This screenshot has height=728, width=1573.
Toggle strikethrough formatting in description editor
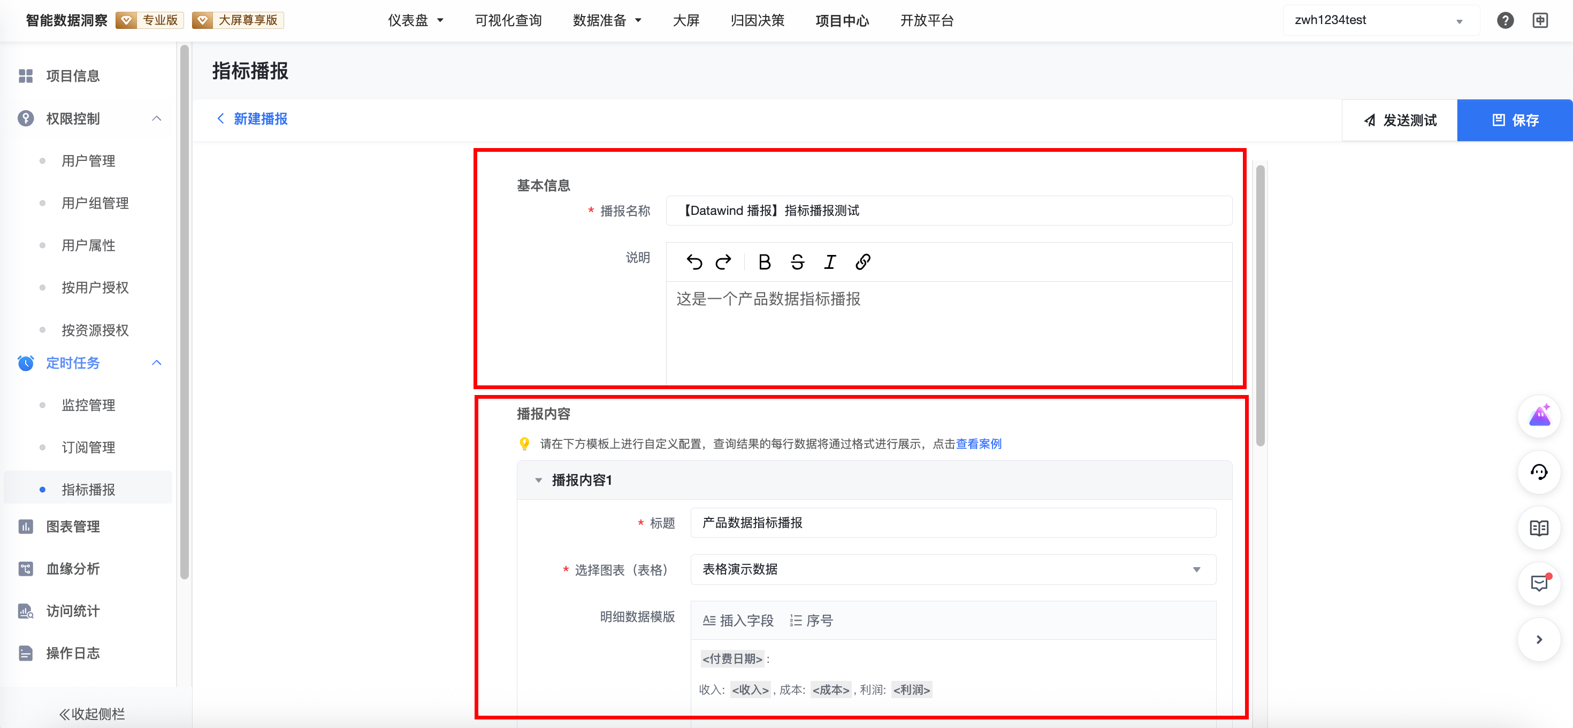click(x=797, y=262)
